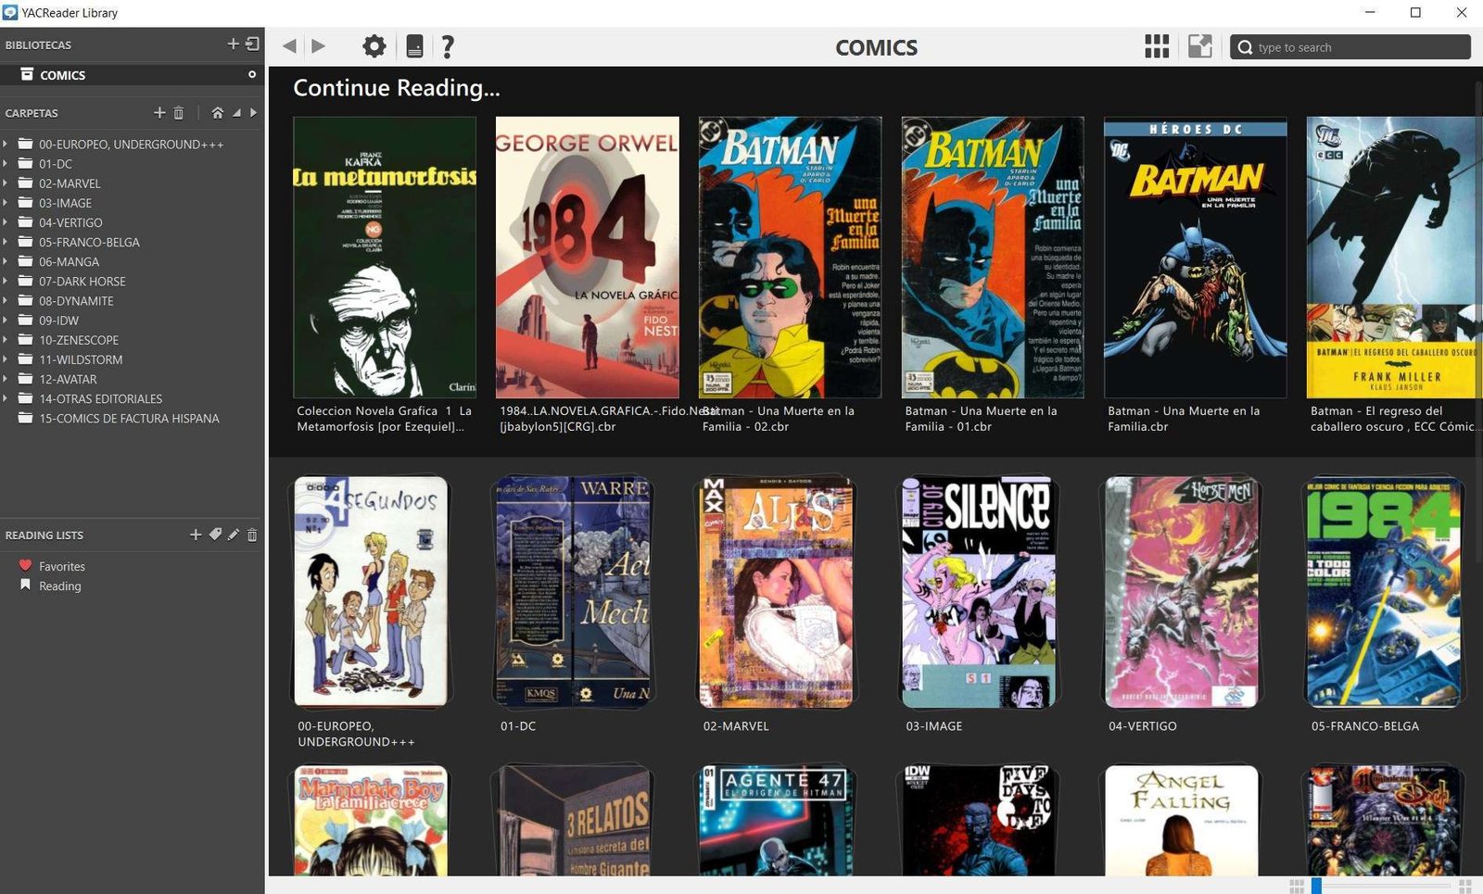Select the 10-ZENESCOPE folder
The width and height of the screenshot is (1483, 894).
tap(79, 339)
